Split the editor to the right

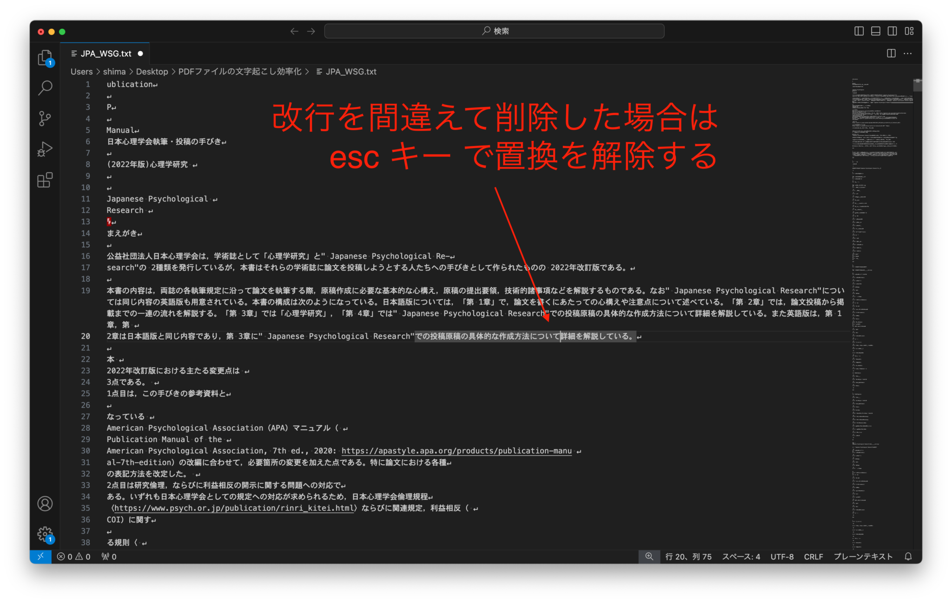[891, 53]
